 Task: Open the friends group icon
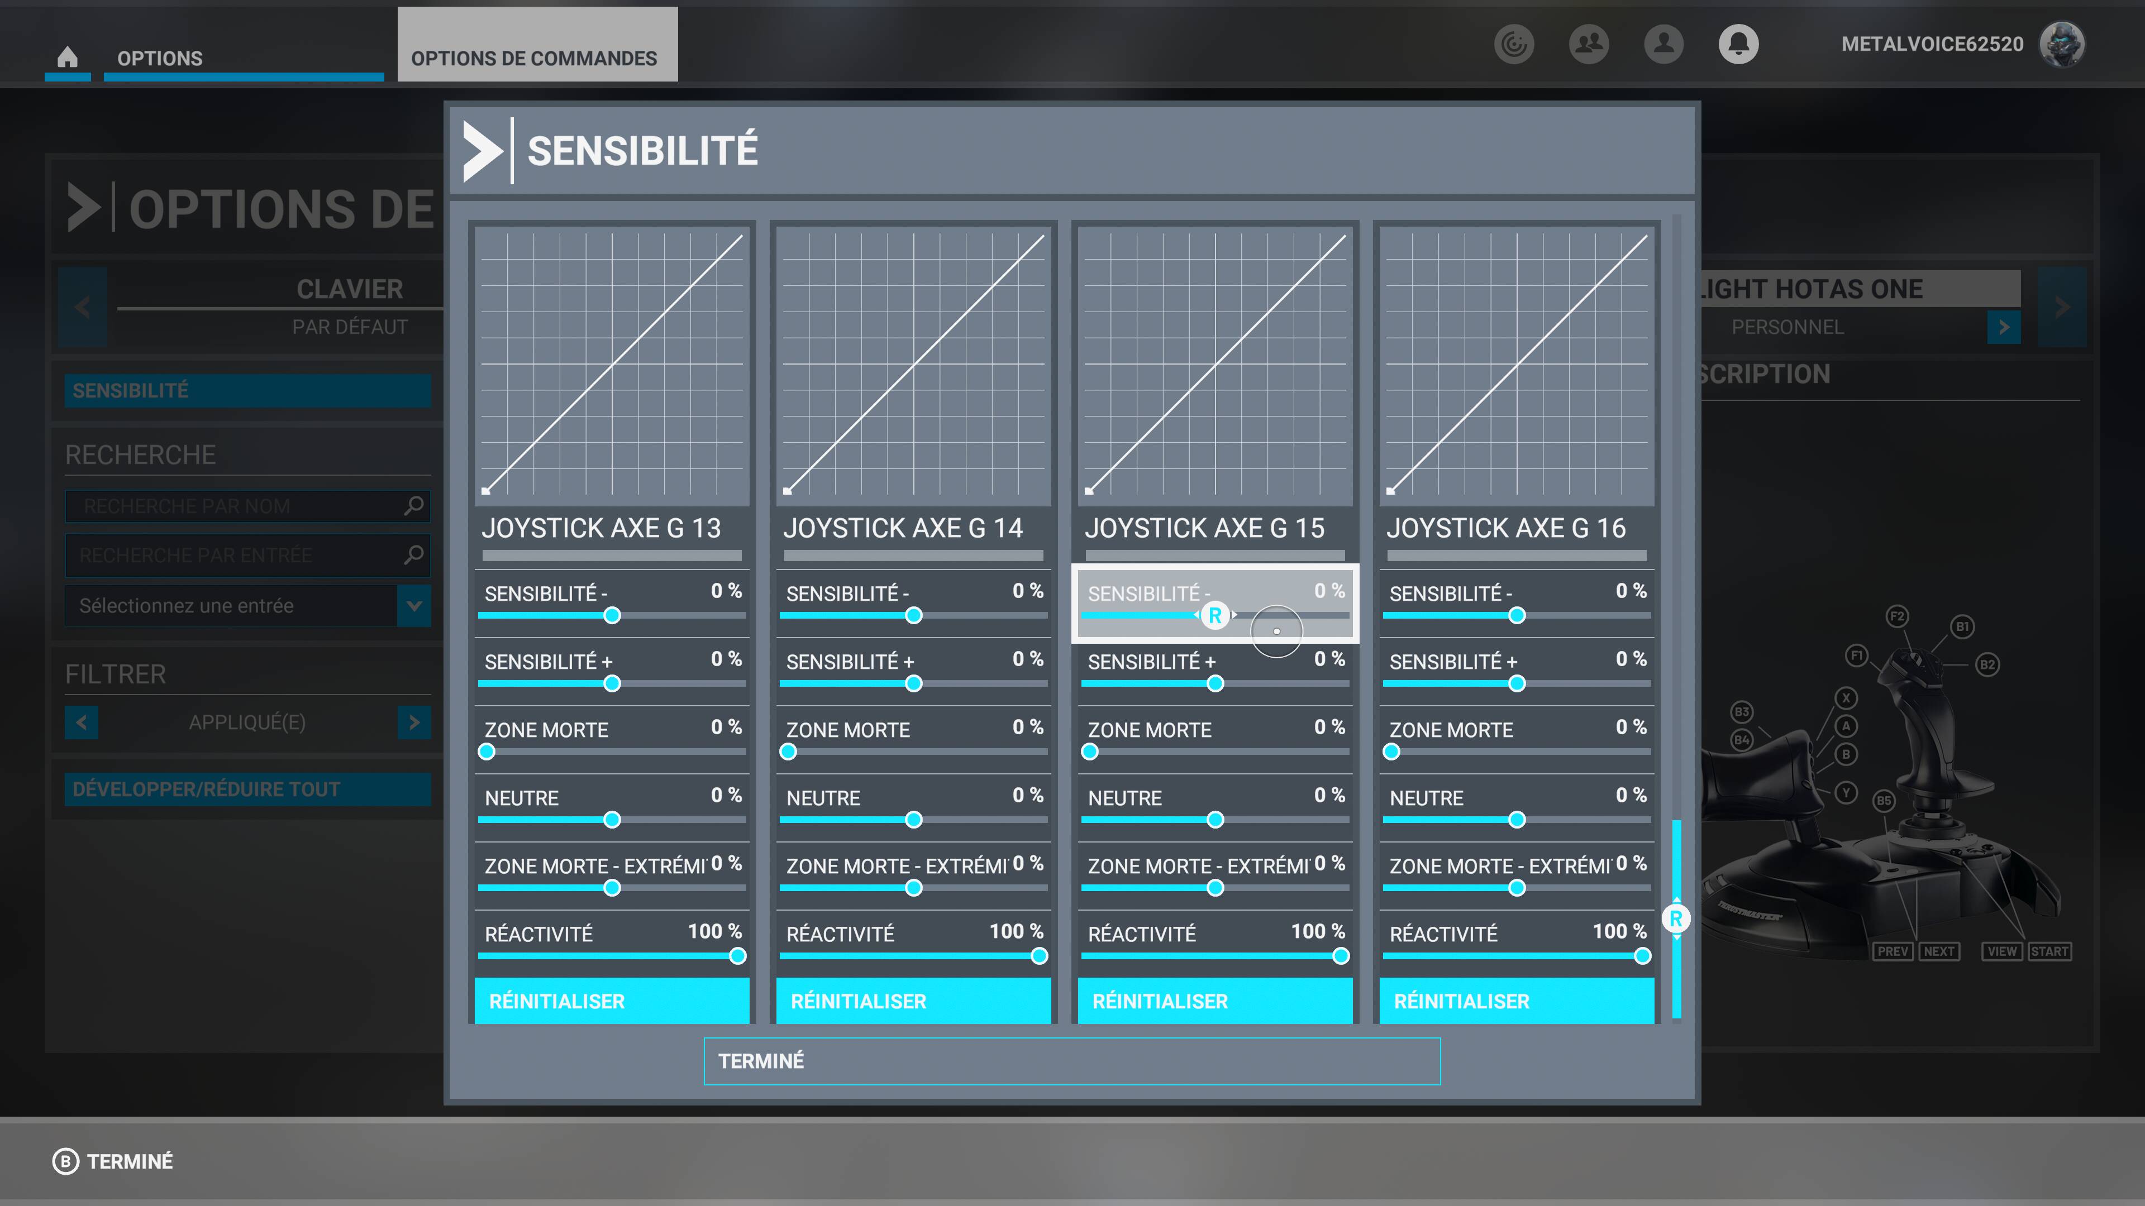(x=1588, y=44)
